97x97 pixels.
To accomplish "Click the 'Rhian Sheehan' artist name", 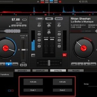I will (81, 19).
